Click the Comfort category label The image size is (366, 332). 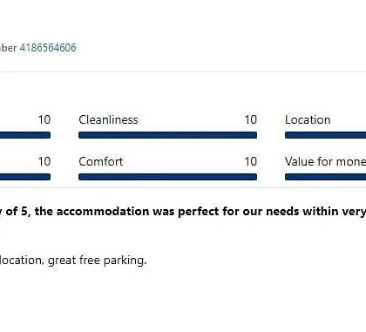pos(101,161)
